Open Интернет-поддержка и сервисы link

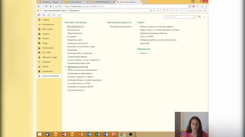pyautogui.click(x=81, y=77)
